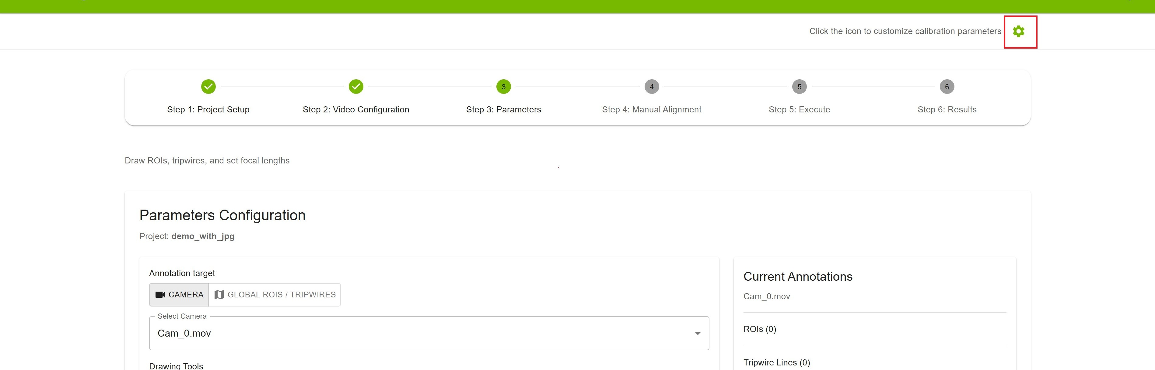Image resolution: width=1155 pixels, height=370 pixels.
Task: Click 'Click the icon to customize calibration parameters'
Action: pyautogui.click(x=905, y=31)
